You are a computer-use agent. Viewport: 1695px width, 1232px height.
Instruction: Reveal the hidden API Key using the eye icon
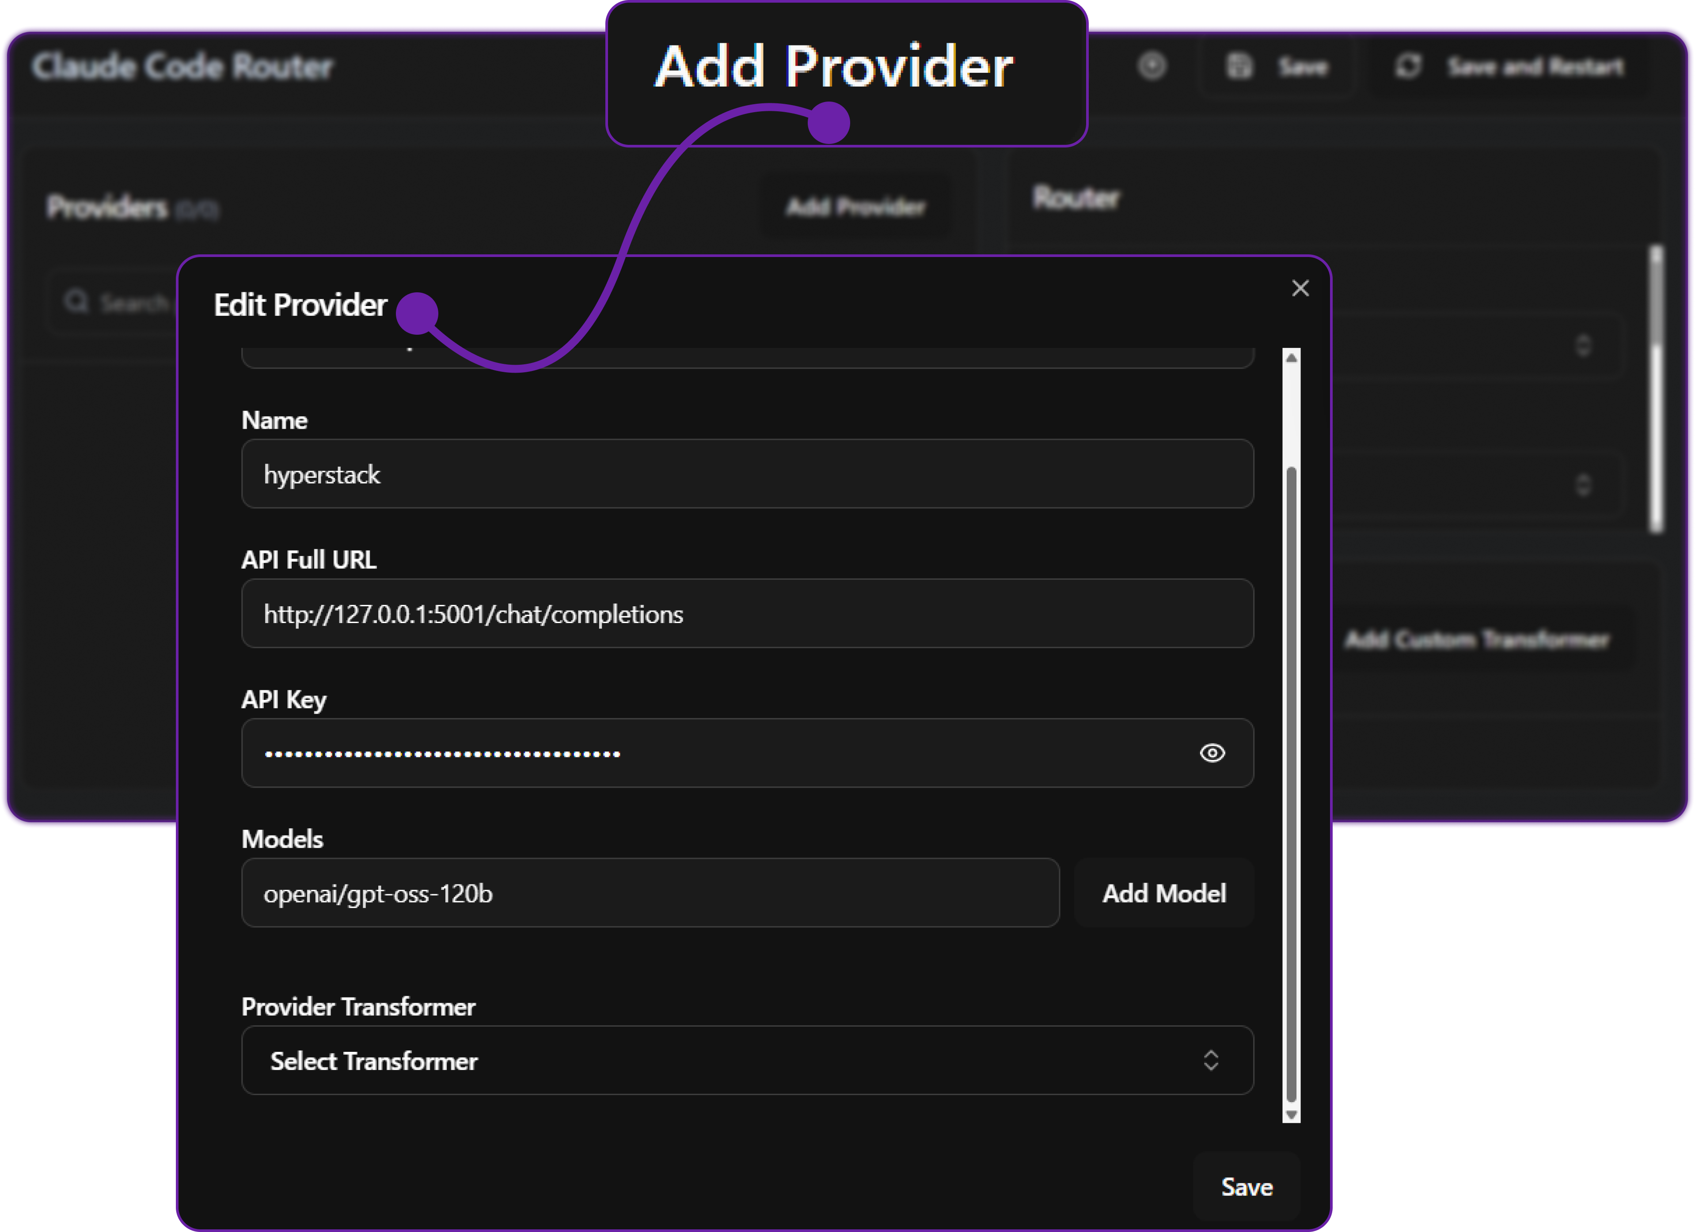click(1212, 753)
